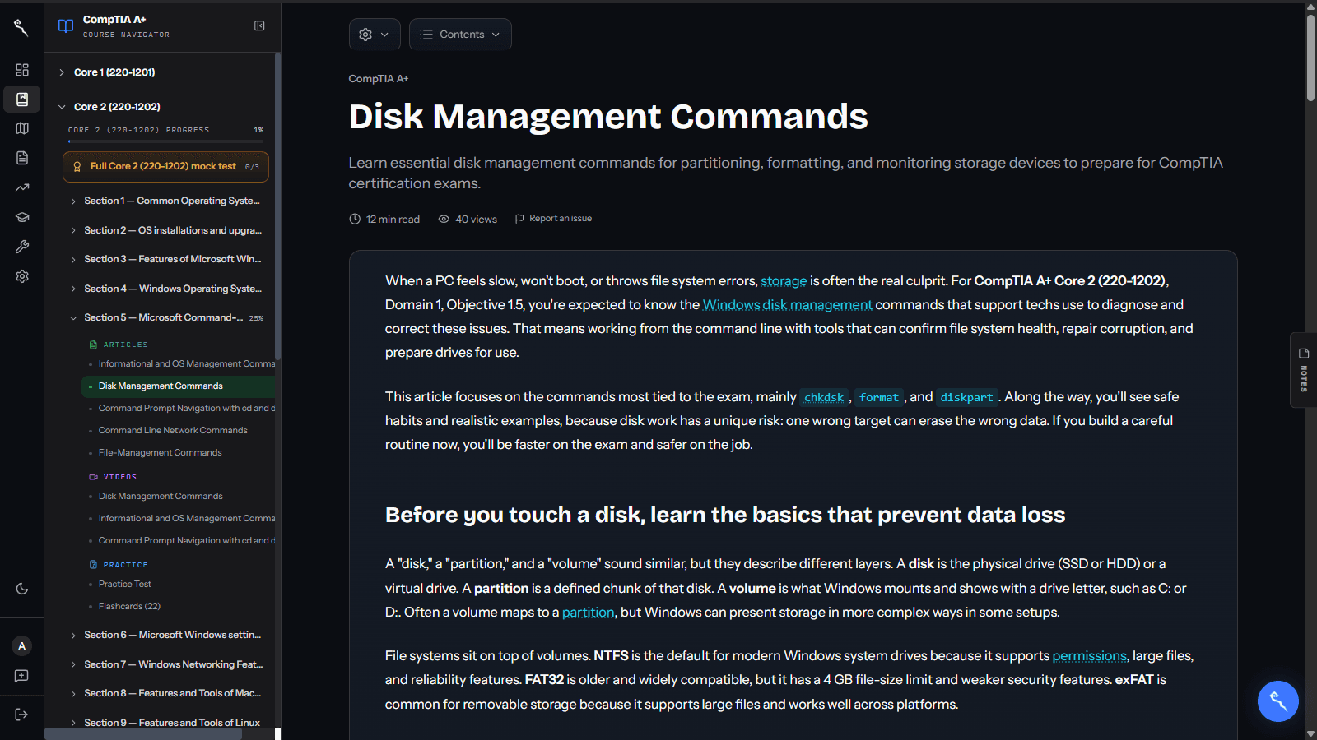Expand Core 1 (220-1201)
The image size is (1317, 740).
click(114, 72)
